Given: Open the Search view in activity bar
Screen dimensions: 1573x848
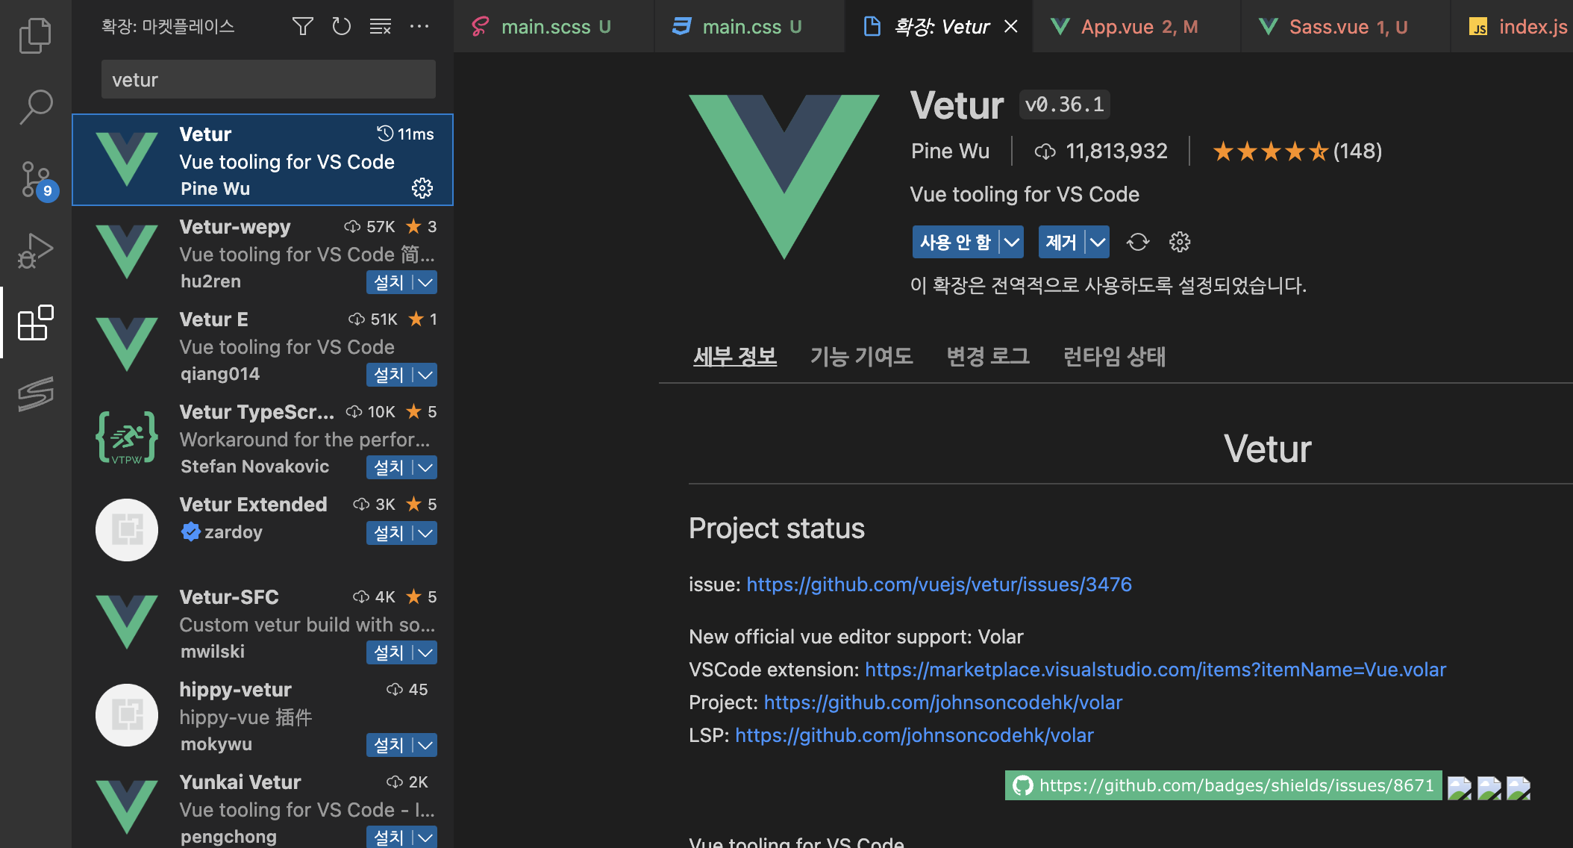Looking at the screenshot, I should pyautogui.click(x=35, y=107).
